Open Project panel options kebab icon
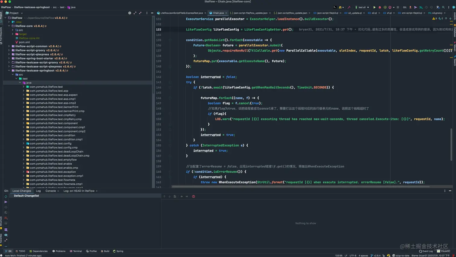The image size is (456, 257). (147, 13)
